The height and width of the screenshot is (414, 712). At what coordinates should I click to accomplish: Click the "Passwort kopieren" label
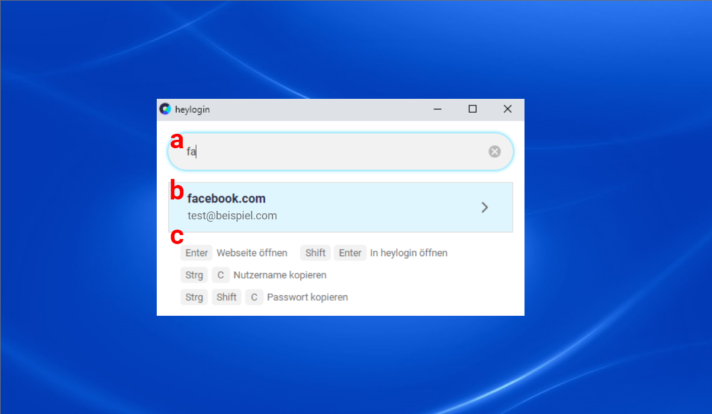coord(307,297)
